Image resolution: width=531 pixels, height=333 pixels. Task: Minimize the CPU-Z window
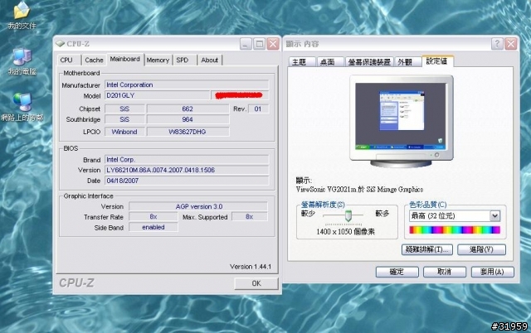click(x=246, y=44)
